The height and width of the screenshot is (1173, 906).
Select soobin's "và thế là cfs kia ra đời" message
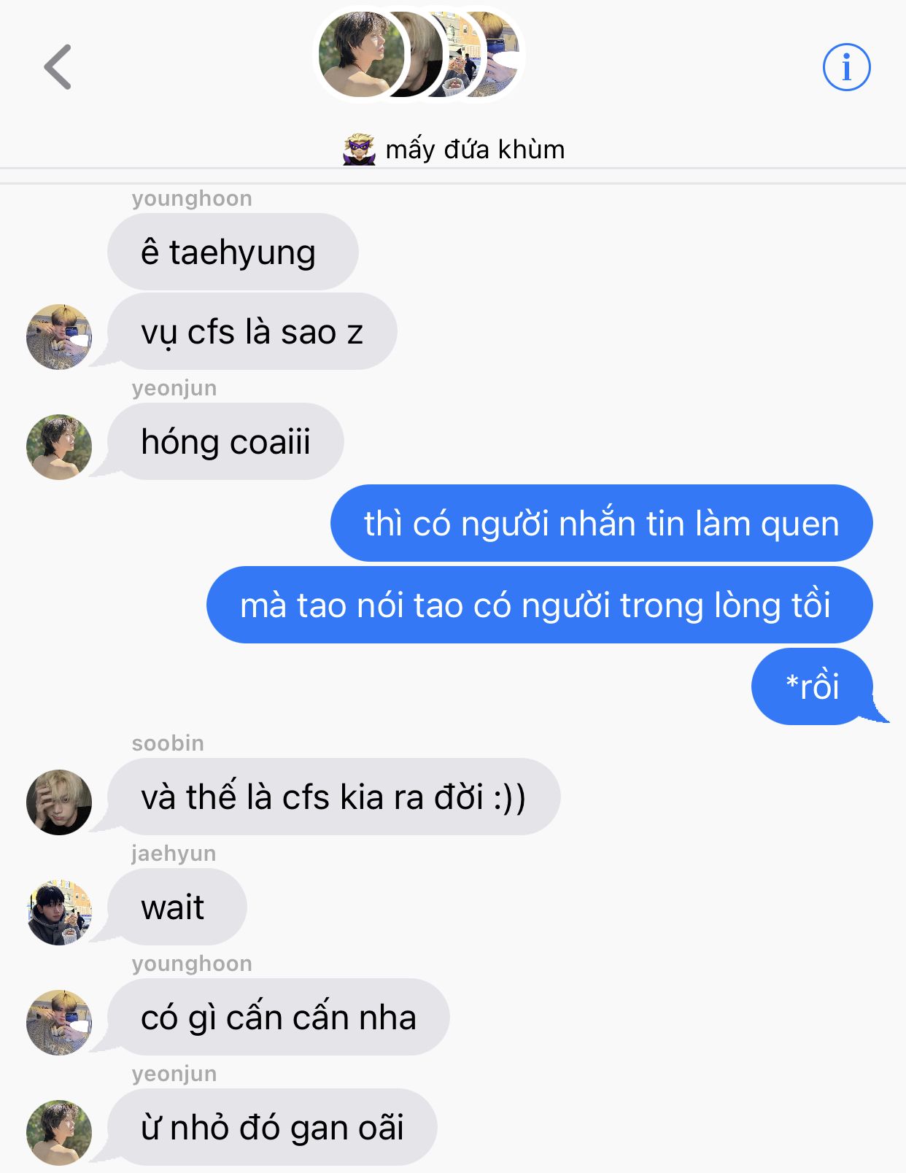pyautogui.click(x=333, y=797)
